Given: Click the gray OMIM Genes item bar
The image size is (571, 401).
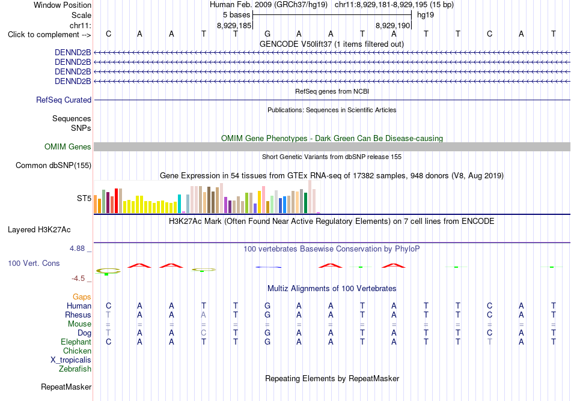Looking at the screenshot, I should 332,147.
